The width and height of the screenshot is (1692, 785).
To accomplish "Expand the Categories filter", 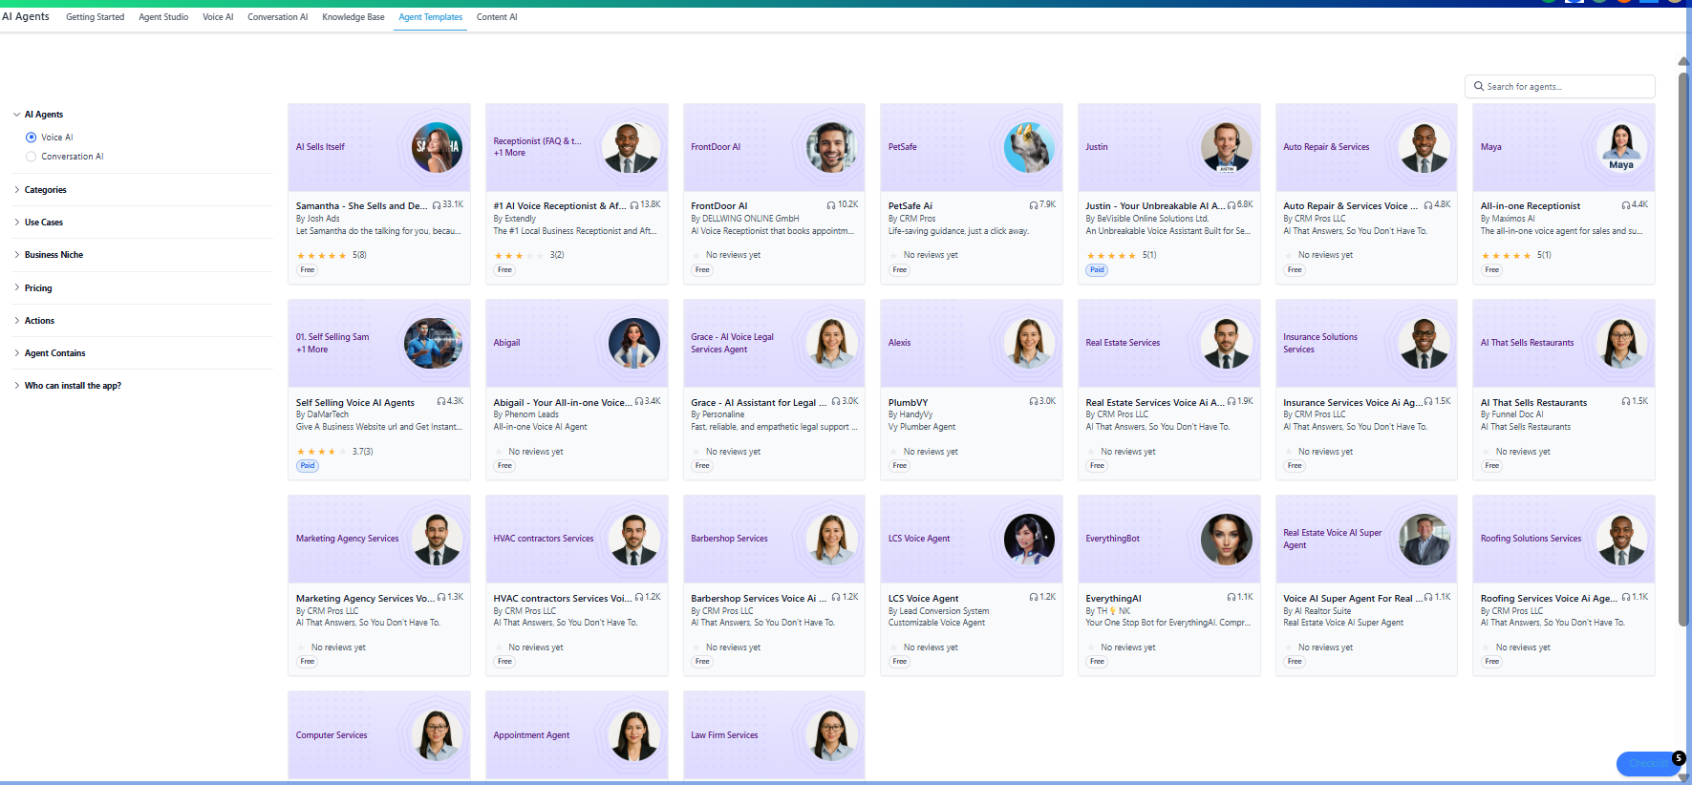I will (x=45, y=190).
